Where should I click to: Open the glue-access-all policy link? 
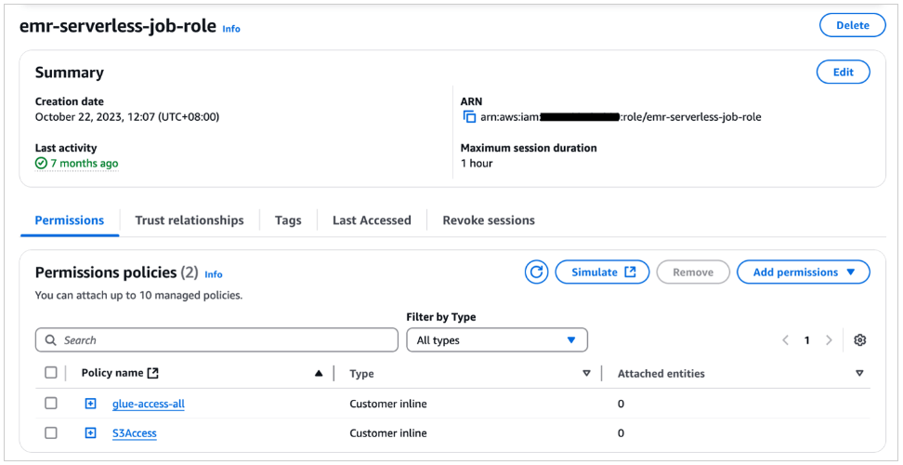pos(149,404)
